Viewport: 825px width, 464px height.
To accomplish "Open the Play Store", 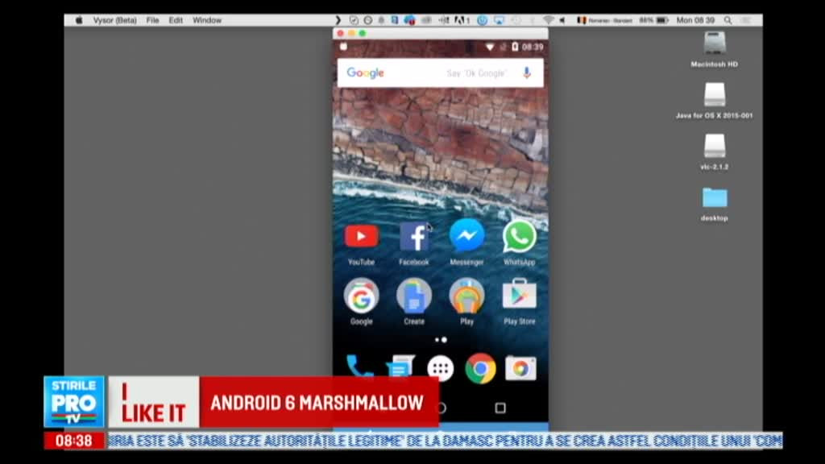I will (520, 296).
